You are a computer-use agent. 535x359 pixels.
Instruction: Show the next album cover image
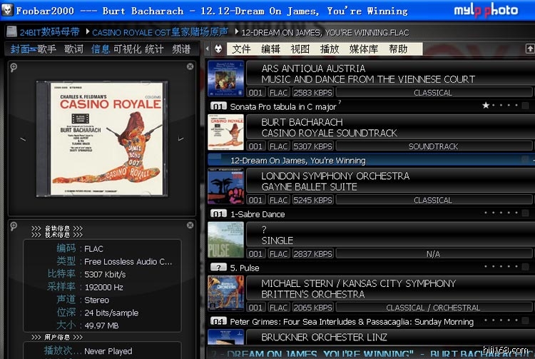tap(181, 138)
